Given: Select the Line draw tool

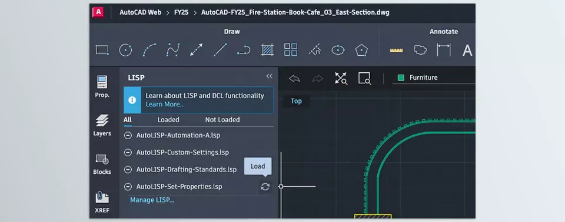Looking at the screenshot, I should 220,50.
